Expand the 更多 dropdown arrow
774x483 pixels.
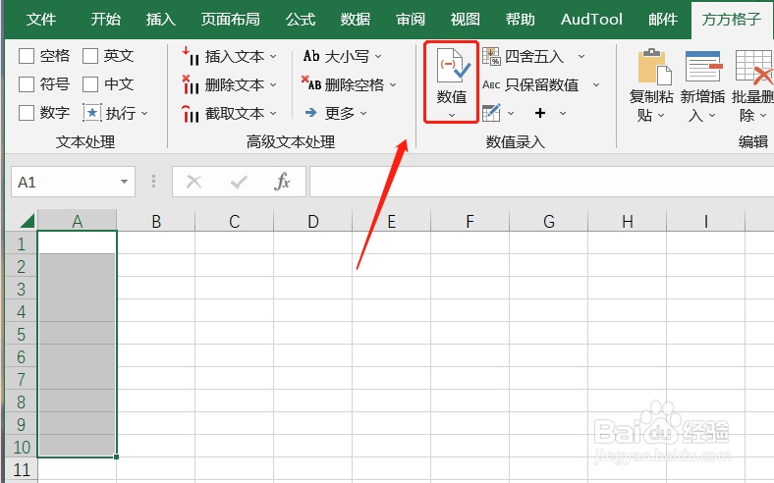coord(363,114)
